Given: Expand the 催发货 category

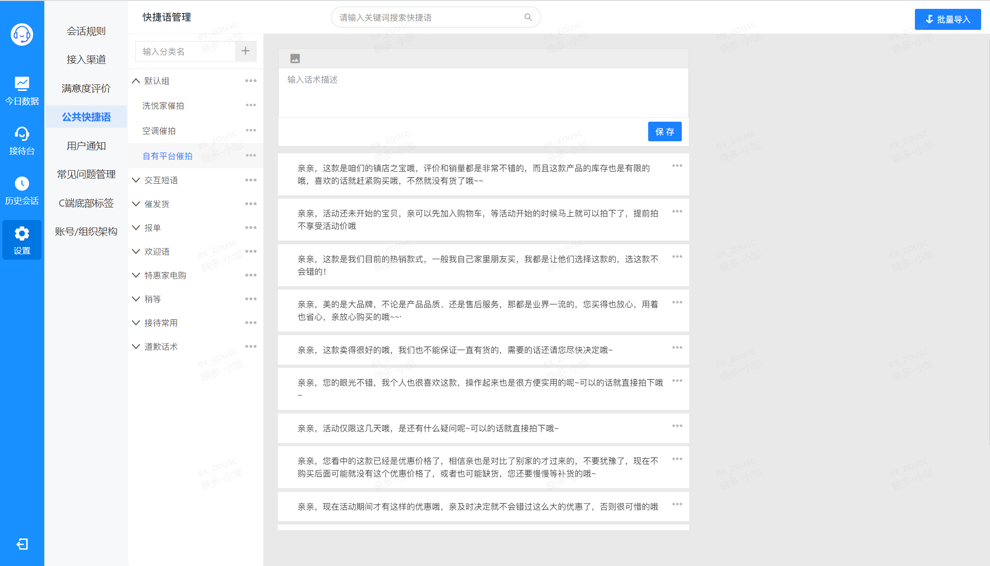Looking at the screenshot, I should coord(136,204).
